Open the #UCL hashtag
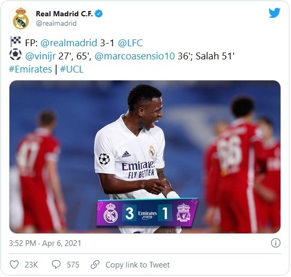 click(72, 69)
